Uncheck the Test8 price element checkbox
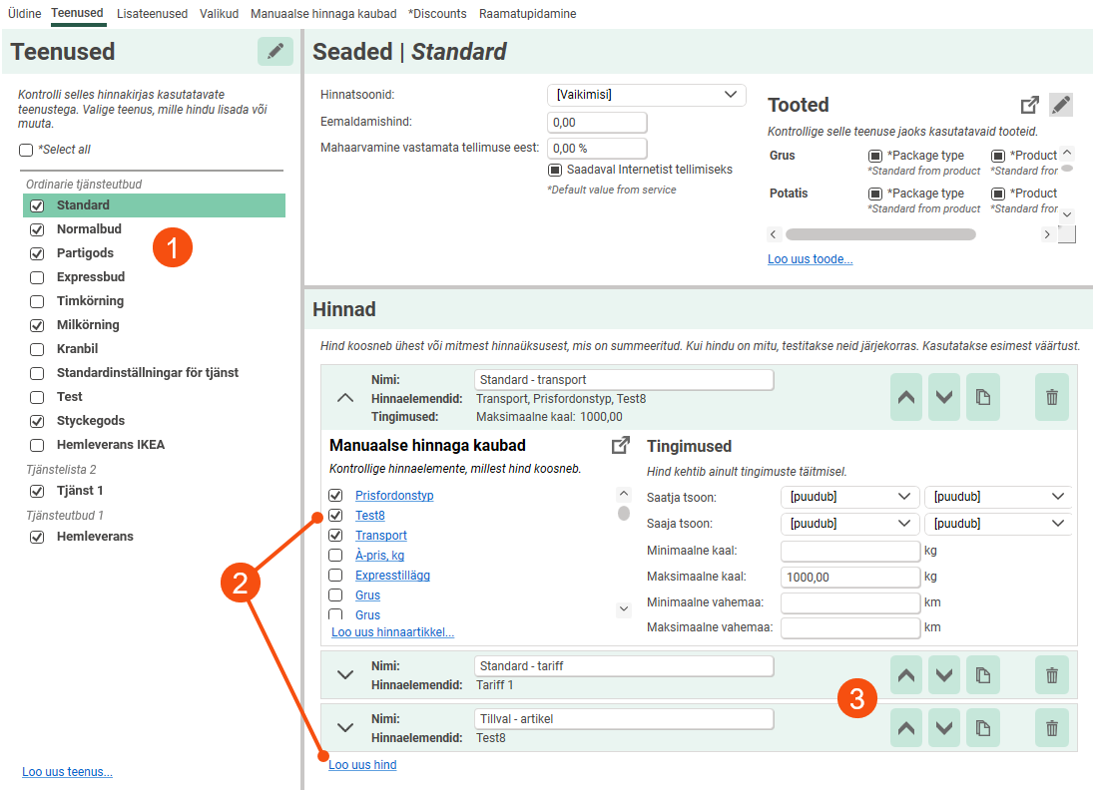 point(336,516)
